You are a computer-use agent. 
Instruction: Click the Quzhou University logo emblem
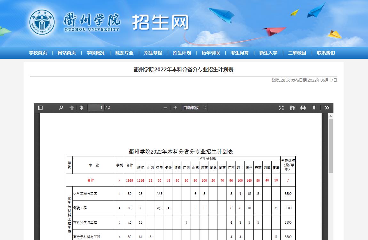click(42, 22)
